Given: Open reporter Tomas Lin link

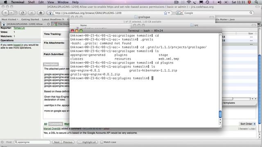Looking at the screenshot, I should click(19, 28).
